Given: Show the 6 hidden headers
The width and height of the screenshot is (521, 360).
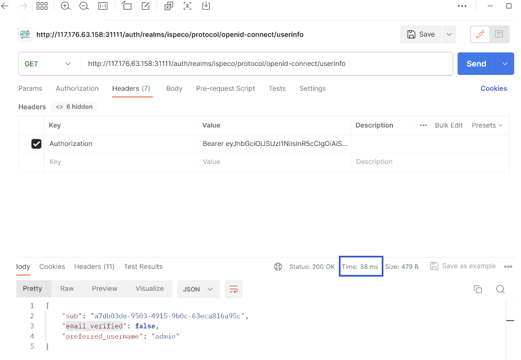Looking at the screenshot, I should [x=74, y=106].
